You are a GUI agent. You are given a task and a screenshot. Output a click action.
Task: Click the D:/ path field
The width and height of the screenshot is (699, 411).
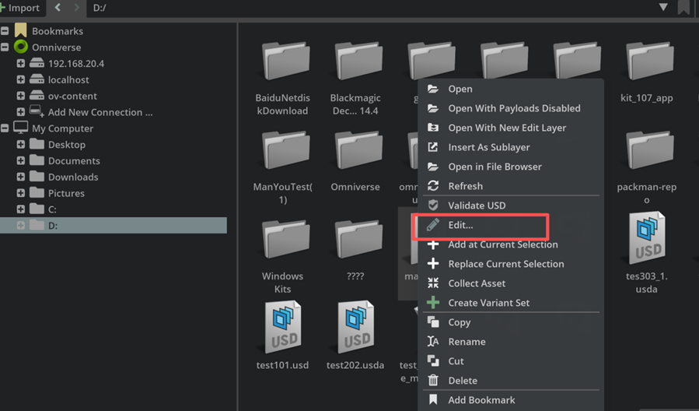(311, 8)
